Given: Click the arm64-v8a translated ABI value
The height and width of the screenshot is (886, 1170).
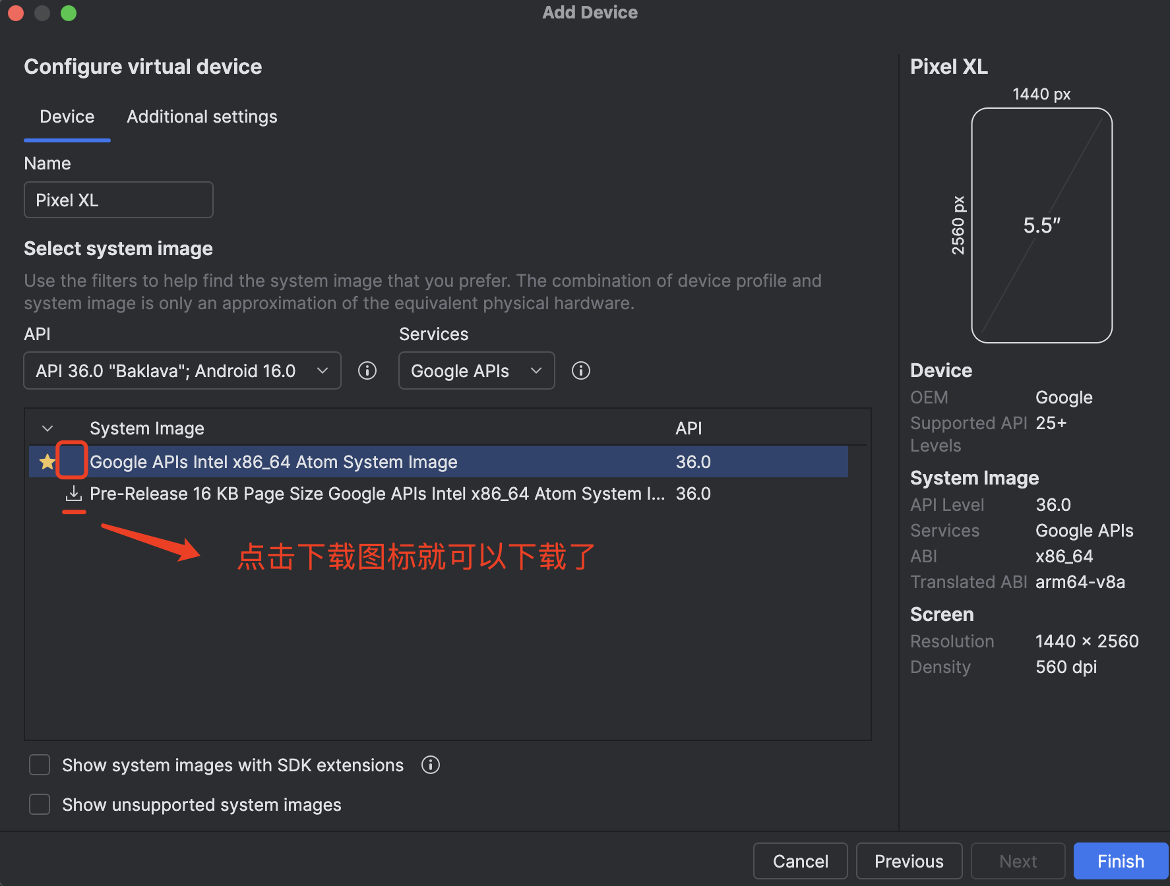Looking at the screenshot, I should (x=1080, y=582).
